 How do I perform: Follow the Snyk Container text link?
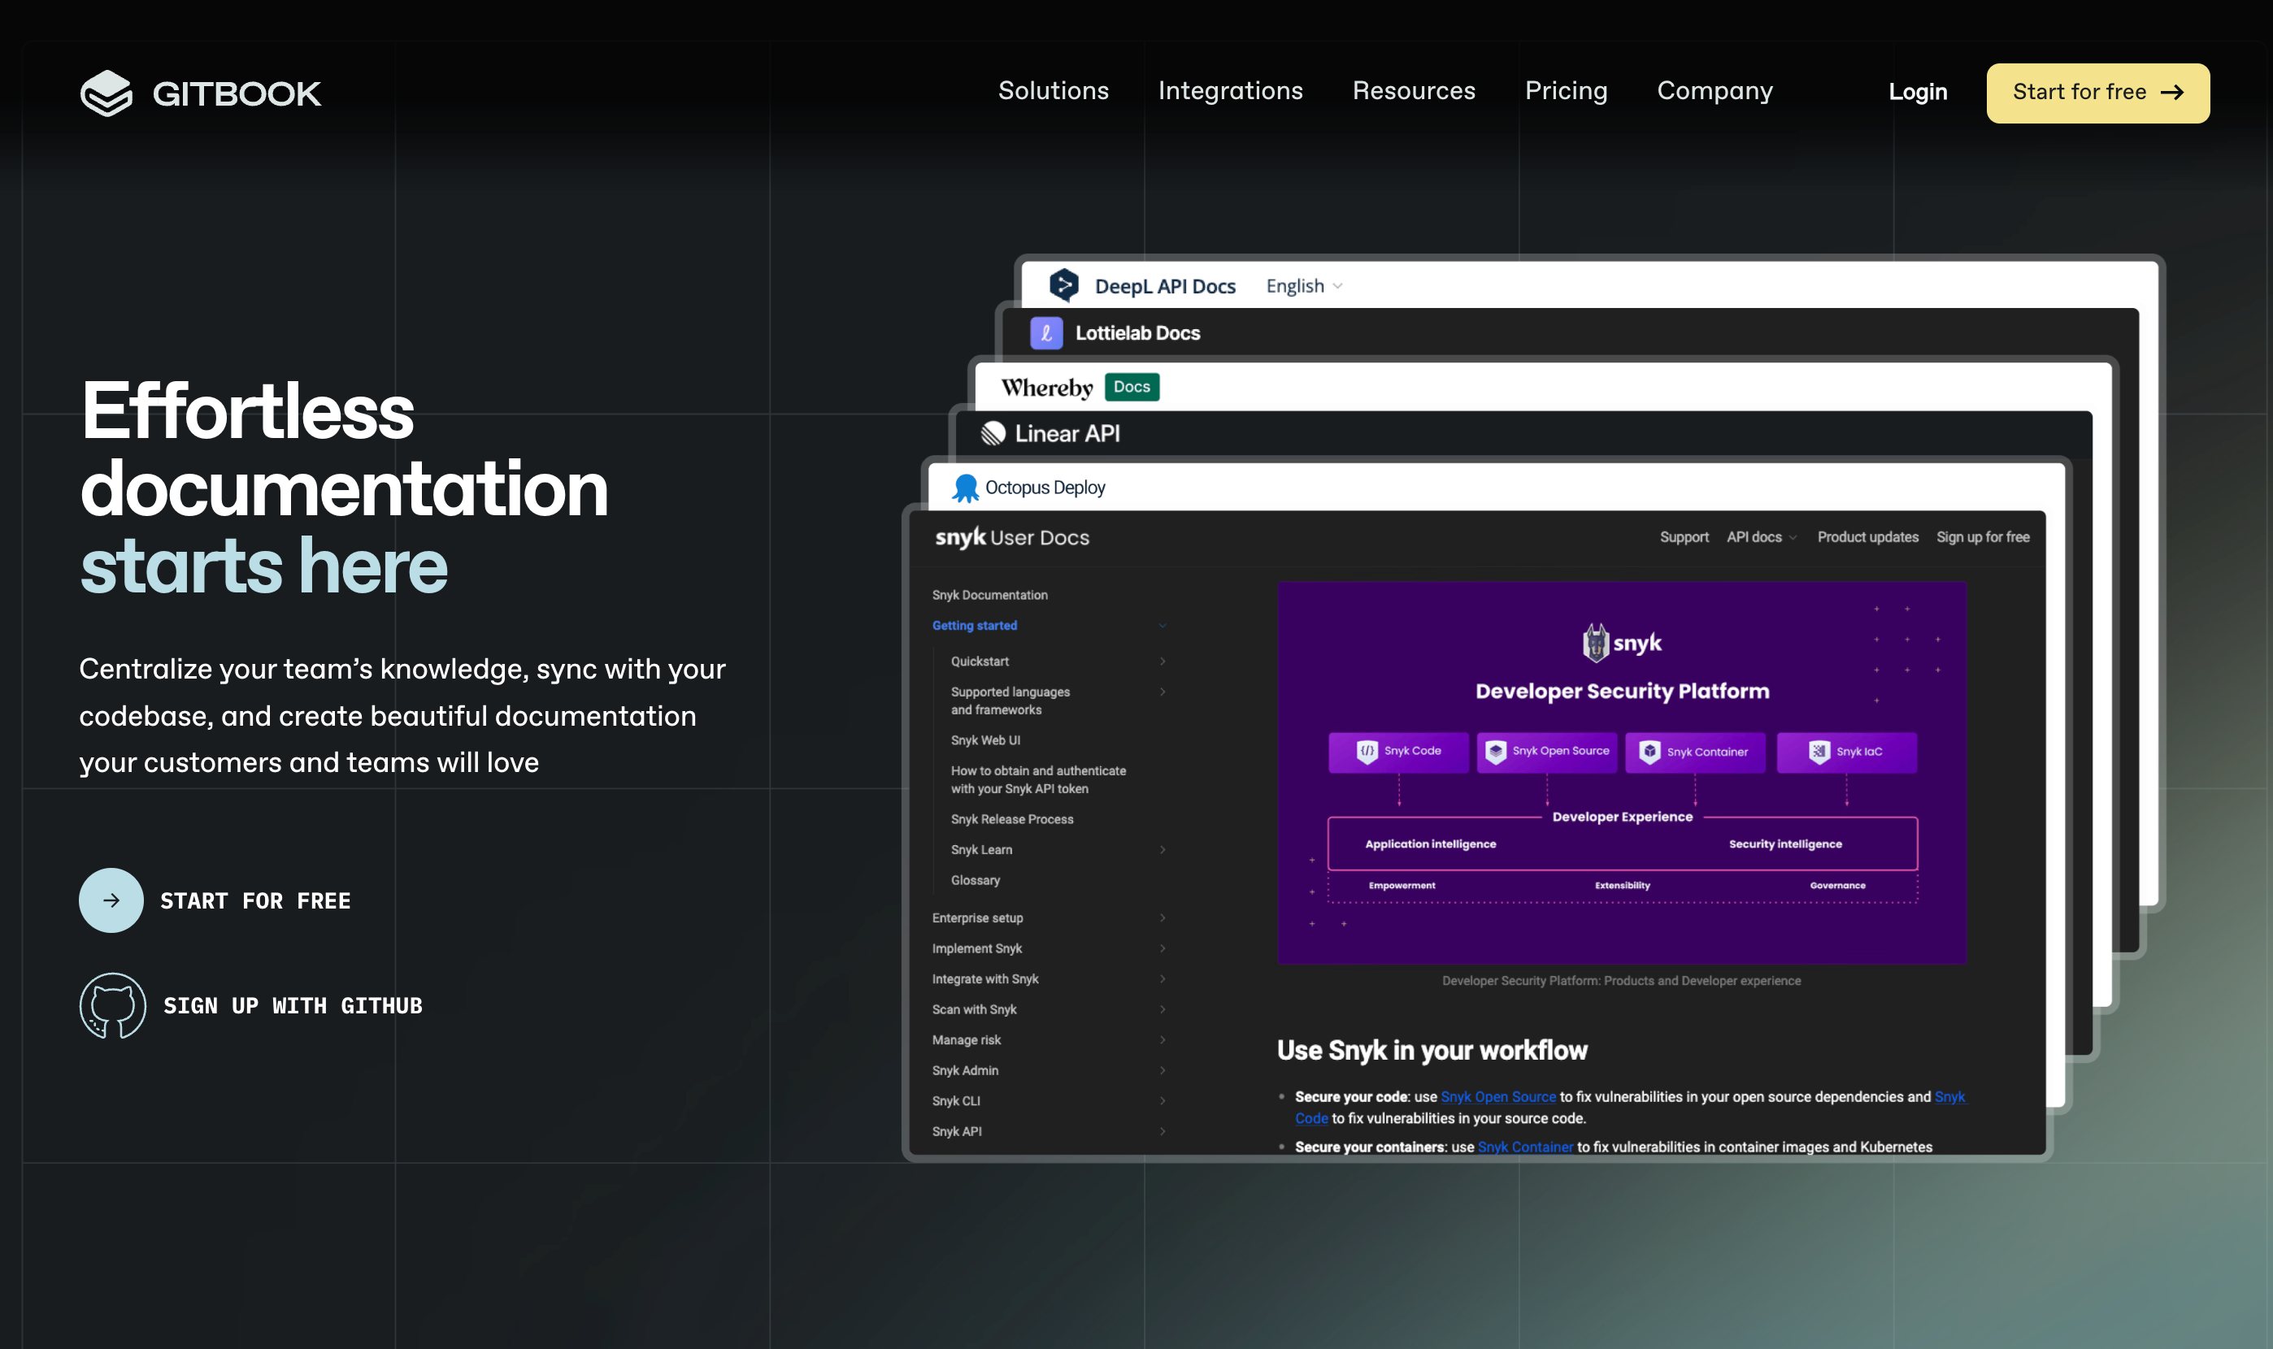pos(1525,1147)
